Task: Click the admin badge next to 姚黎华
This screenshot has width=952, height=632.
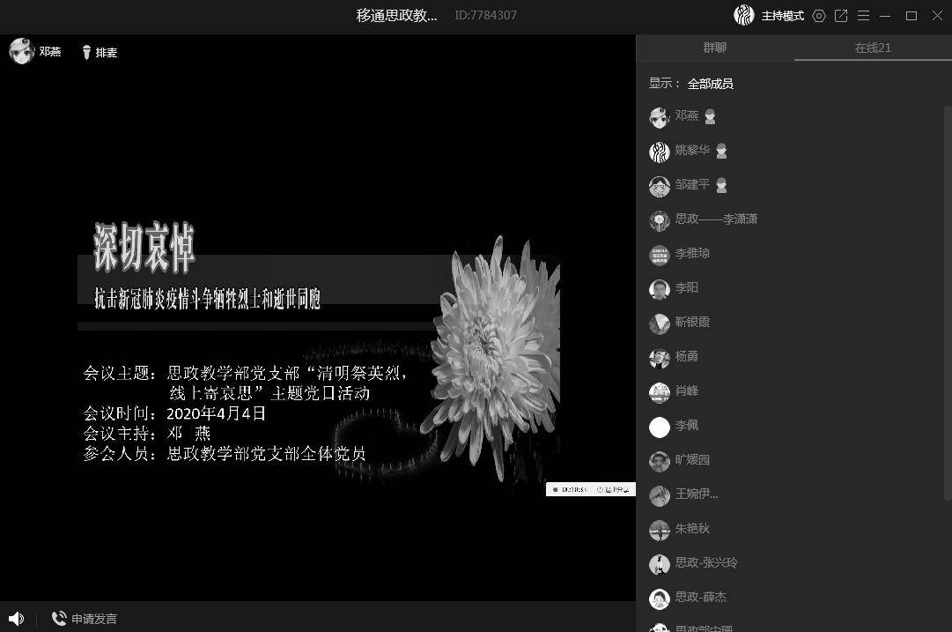Action: tap(721, 151)
